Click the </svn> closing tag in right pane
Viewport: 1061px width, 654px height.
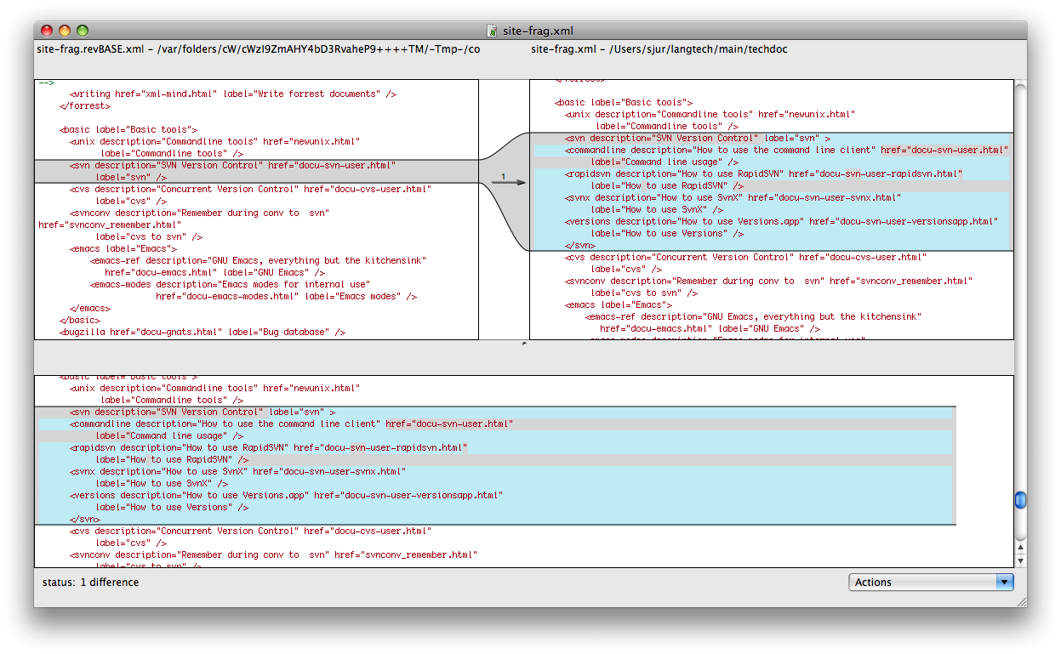pyautogui.click(x=580, y=245)
